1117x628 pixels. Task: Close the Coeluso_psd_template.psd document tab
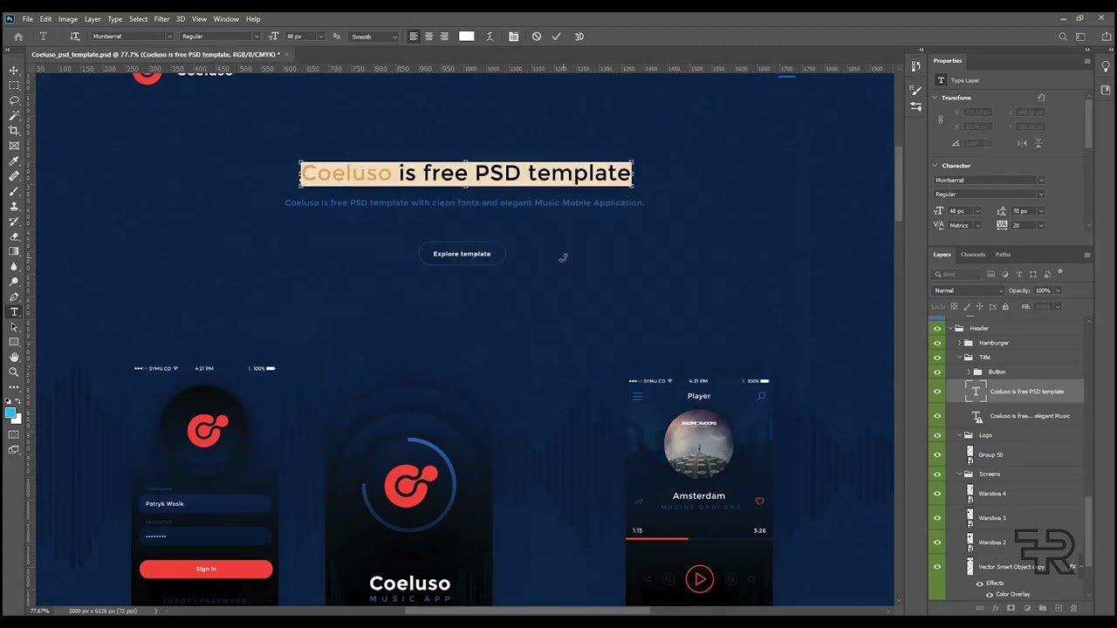pos(287,54)
